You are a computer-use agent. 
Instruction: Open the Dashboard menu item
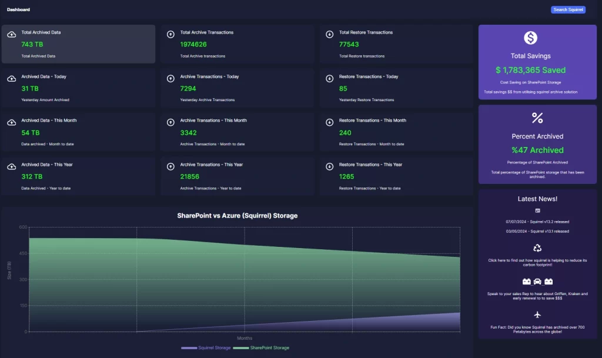[x=18, y=9]
